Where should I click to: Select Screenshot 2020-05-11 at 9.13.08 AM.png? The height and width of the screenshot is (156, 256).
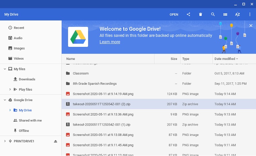(159, 135)
